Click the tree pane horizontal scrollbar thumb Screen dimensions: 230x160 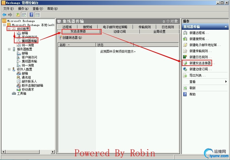click(x=22, y=152)
